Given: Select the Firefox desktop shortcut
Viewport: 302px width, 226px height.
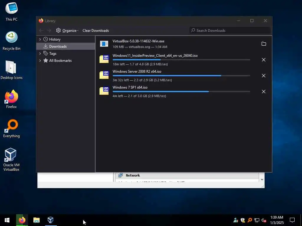Looking at the screenshot, I should click(12, 99).
